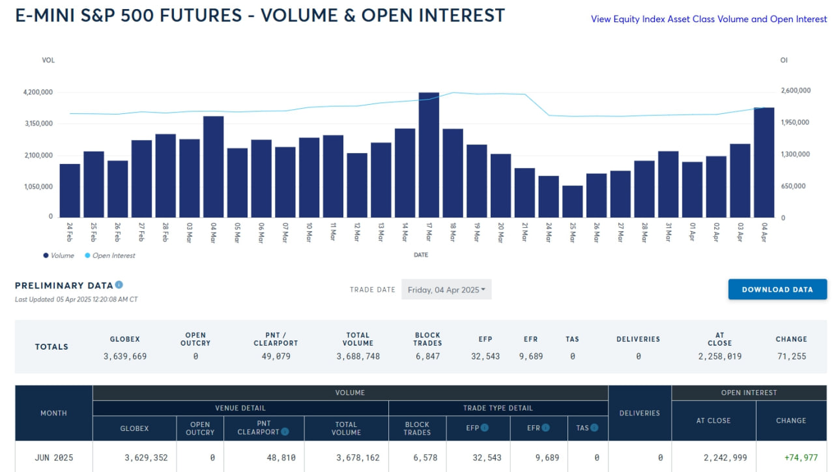Click the OPEN OUTCRY column header in table
The height and width of the screenshot is (472, 834).
(200, 428)
